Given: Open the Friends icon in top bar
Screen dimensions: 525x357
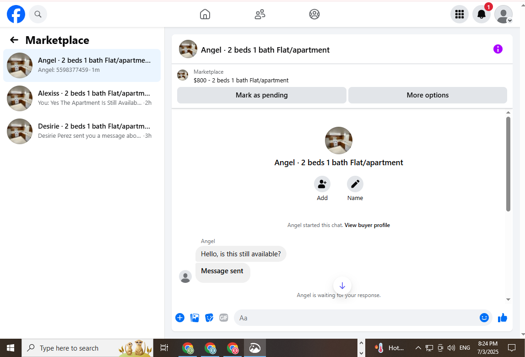Looking at the screenshot, I should point(260,14).
